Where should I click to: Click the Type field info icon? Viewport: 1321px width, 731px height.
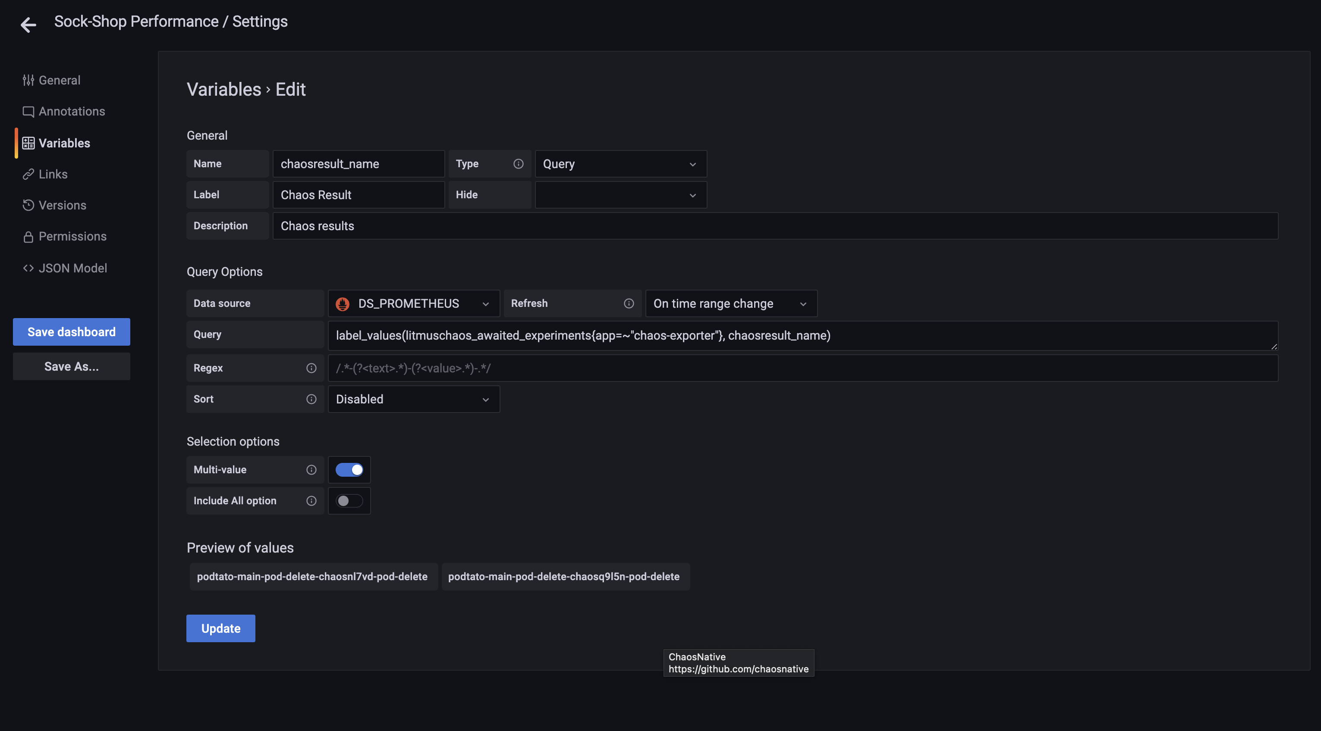pyautogui.click(x=518, y=164)
